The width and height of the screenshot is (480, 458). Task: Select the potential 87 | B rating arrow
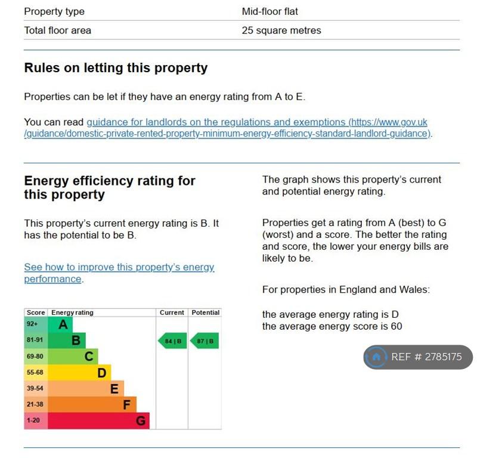205,341
